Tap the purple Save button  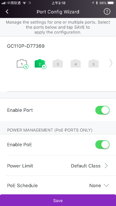coord(58,200)
